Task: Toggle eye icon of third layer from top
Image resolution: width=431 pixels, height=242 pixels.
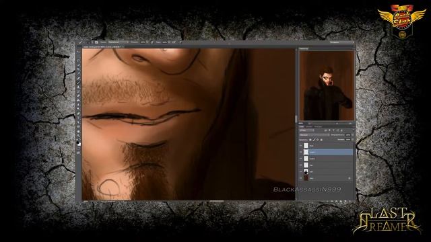Action: point(300,159)
